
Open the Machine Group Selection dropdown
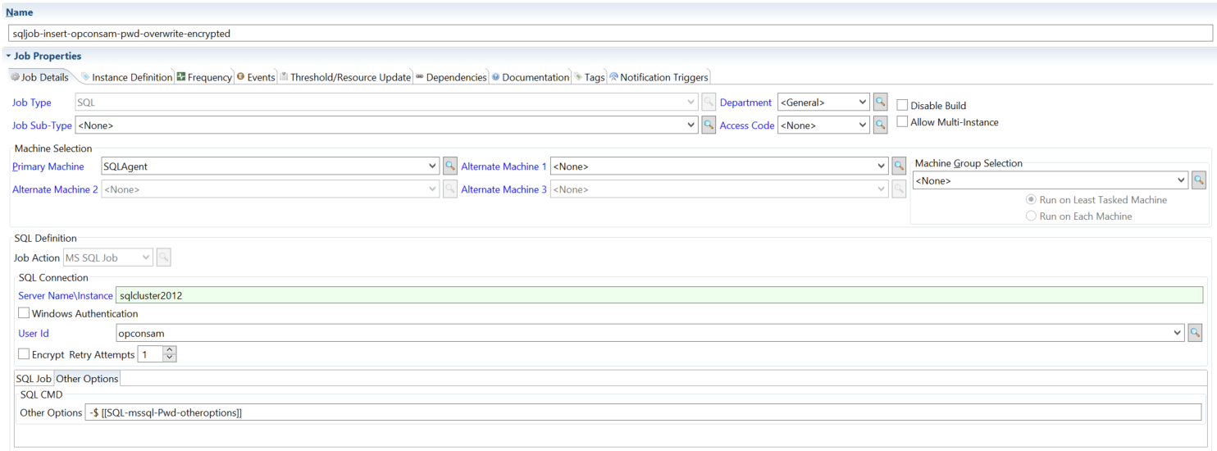pyautogui.click(x=1182, y=180)
